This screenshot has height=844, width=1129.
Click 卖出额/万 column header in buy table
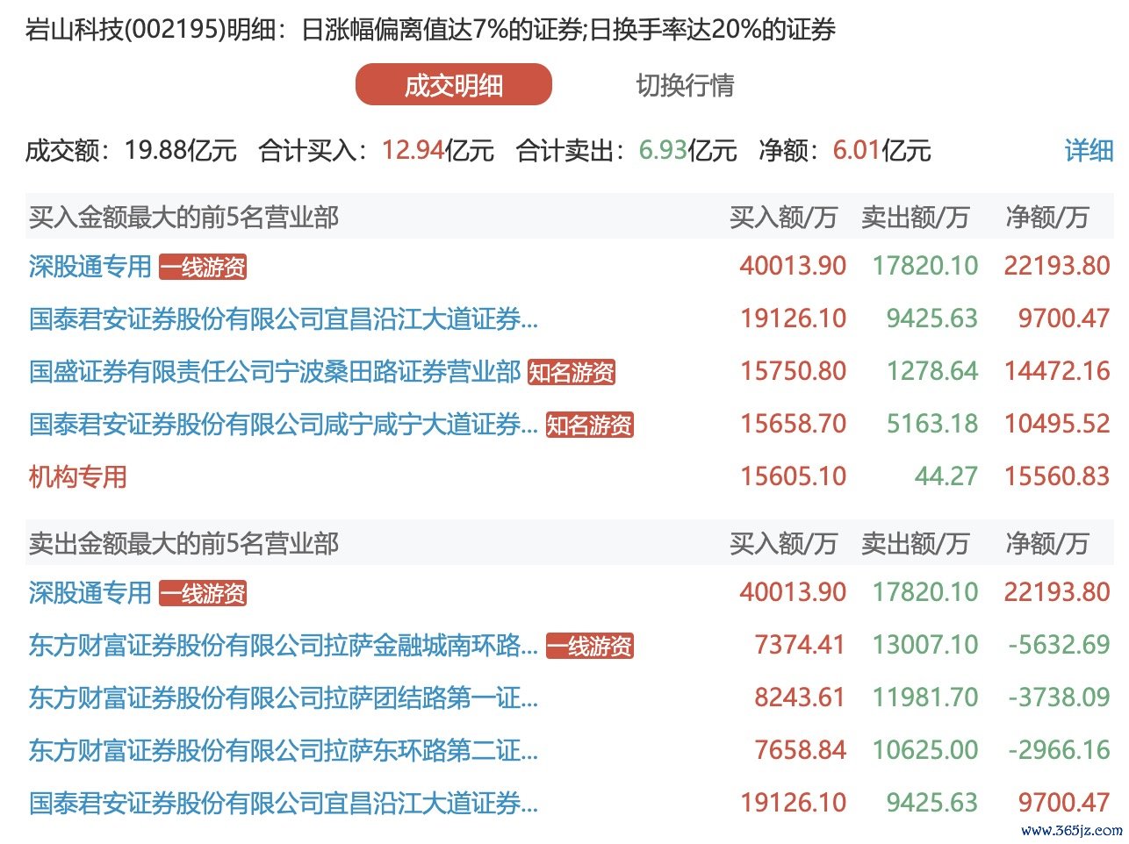tap(915, 217)
